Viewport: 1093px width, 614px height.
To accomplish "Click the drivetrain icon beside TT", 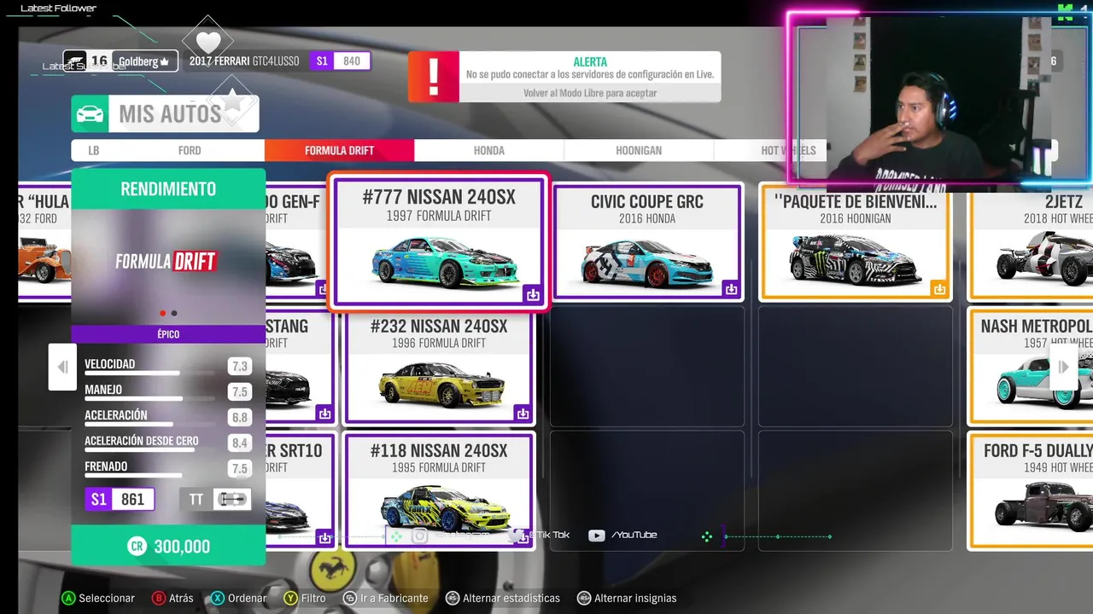I will [x=232, y=499].
